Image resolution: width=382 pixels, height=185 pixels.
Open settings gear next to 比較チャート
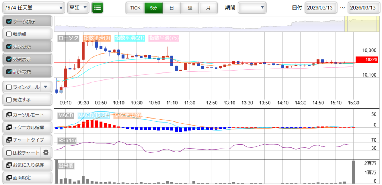46,152
